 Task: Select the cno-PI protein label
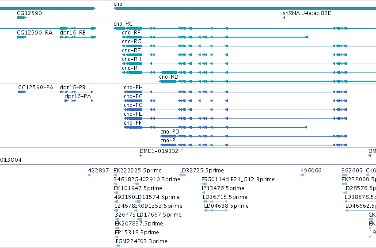tap(169, 141)
